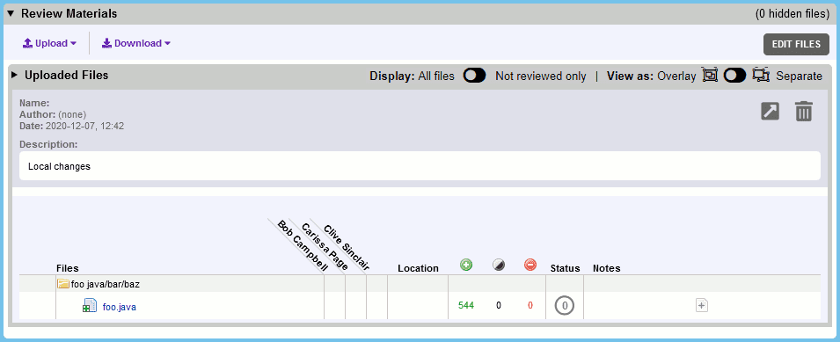Toggle display to Not reviewed only
The image size is (840, 342).
click(475, 76)
